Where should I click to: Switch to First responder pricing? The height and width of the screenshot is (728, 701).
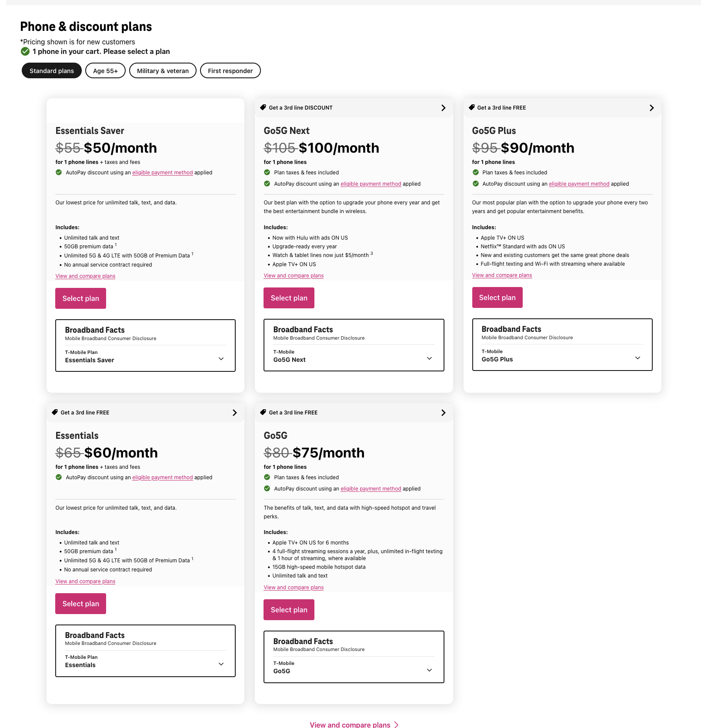click(x=230, y=70)
